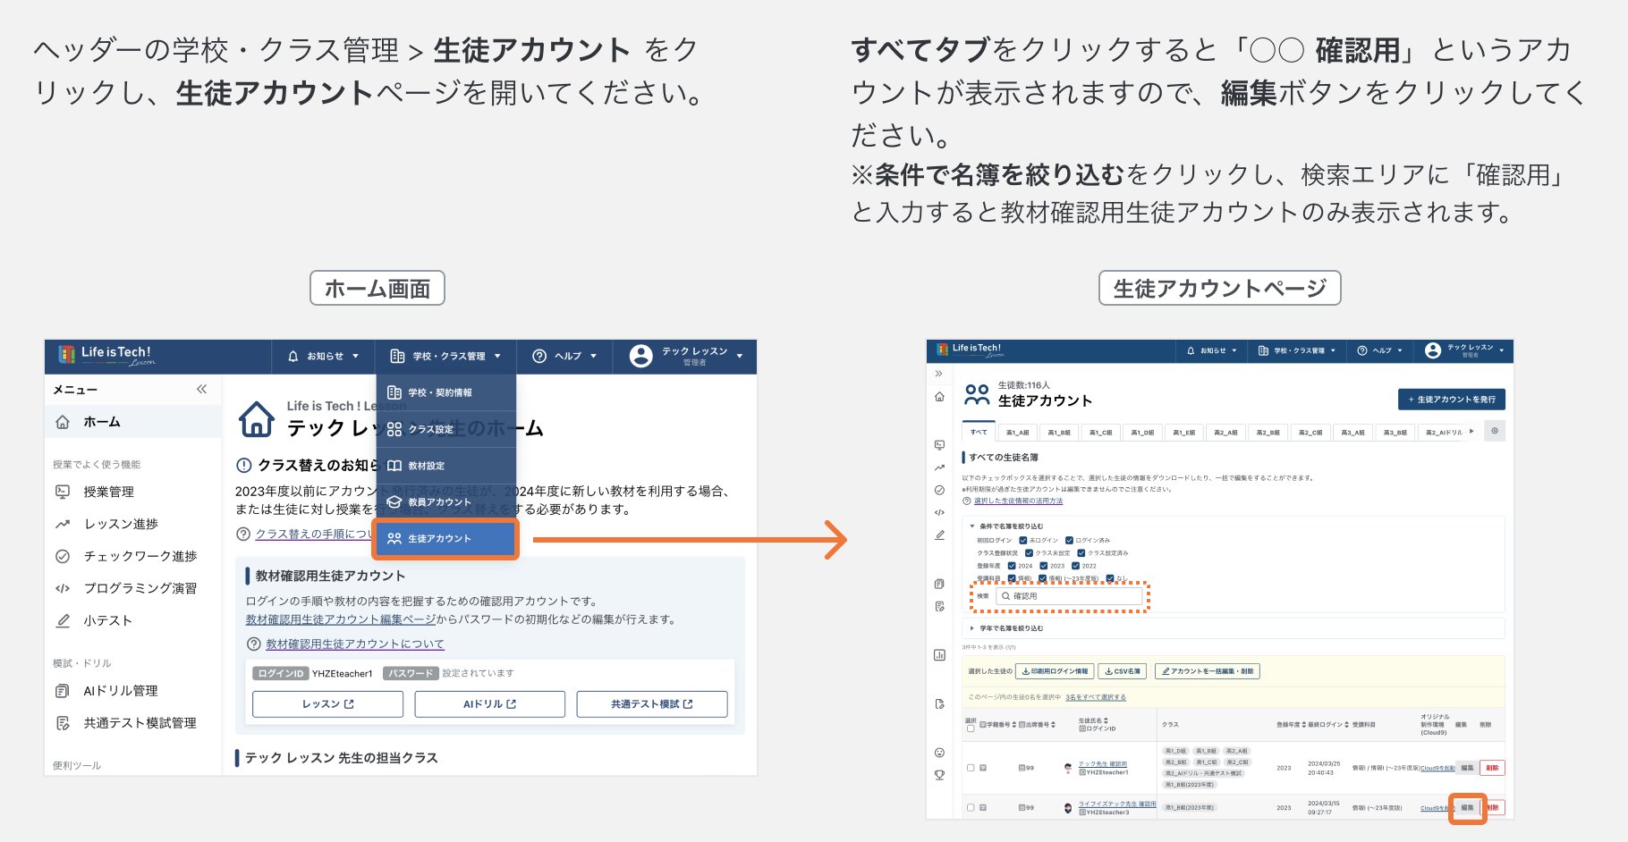Click the user avatar icon in the home screen header
The image size is (1628, 842).
coord(640,356)
